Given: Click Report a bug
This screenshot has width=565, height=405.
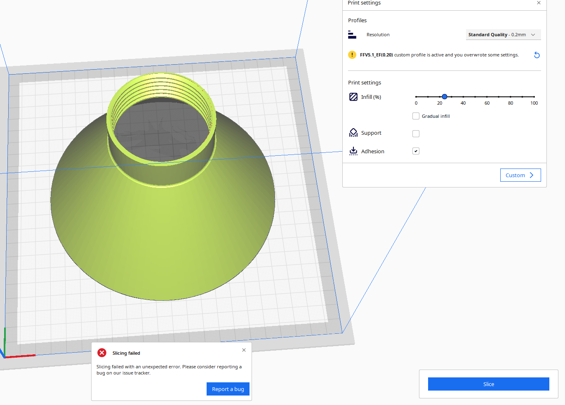Looking at the screenshot, I should pos(228,389).
